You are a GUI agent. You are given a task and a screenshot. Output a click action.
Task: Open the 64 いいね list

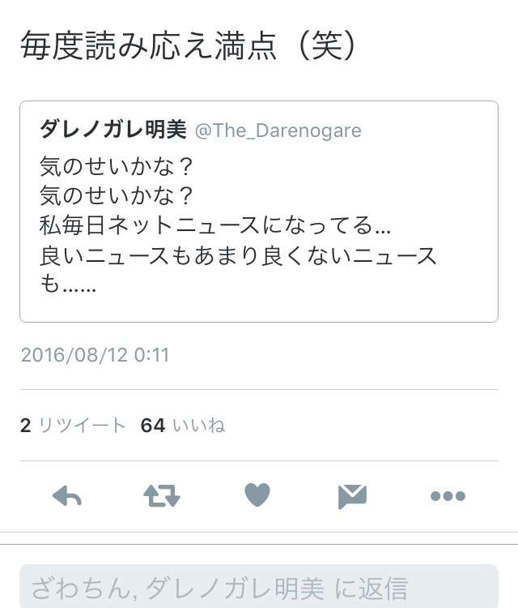(183, 426)
